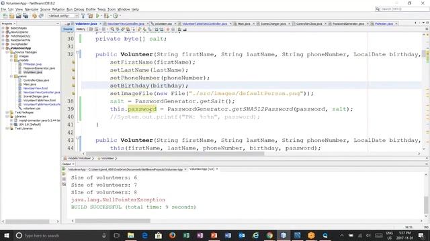Close the Volunteer.java editor tab
430x241 pixels.
pyautogui.click(x=100, y=24)
